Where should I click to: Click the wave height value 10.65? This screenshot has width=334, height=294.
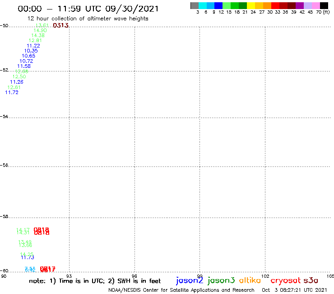(28, 56)
